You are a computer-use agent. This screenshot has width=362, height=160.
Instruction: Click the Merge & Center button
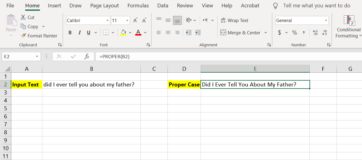pyautogui.click(x=240, y=33)
